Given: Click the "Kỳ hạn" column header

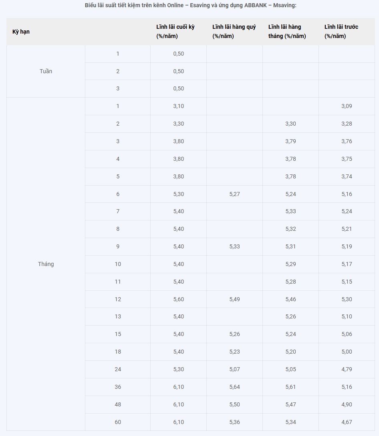Looking at the screenshot, I should 21,32.
